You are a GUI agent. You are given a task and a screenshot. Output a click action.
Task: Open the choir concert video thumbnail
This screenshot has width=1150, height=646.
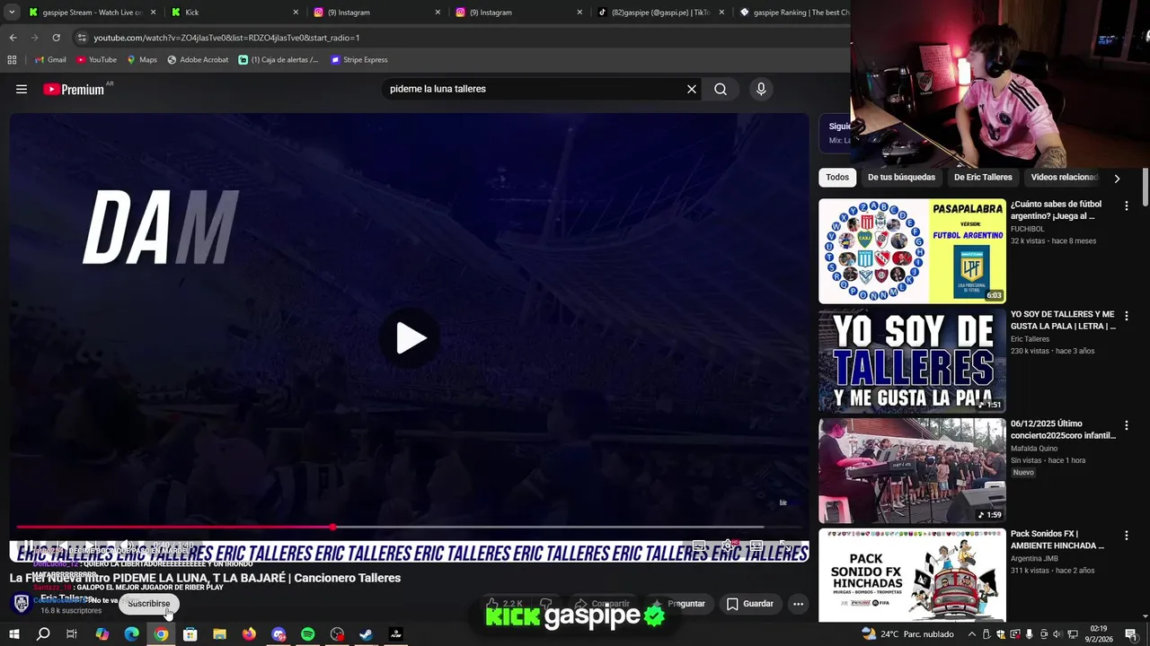tap(912, 471)
